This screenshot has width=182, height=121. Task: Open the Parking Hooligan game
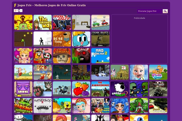(23, 106)
